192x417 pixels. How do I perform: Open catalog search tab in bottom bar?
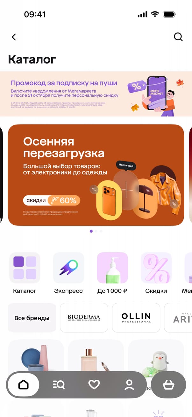(59, 385)
